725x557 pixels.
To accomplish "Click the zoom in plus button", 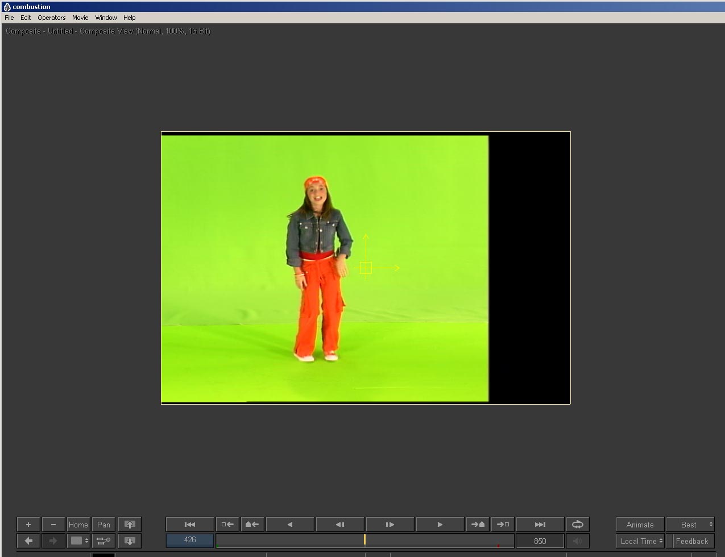I will point(28,525).
